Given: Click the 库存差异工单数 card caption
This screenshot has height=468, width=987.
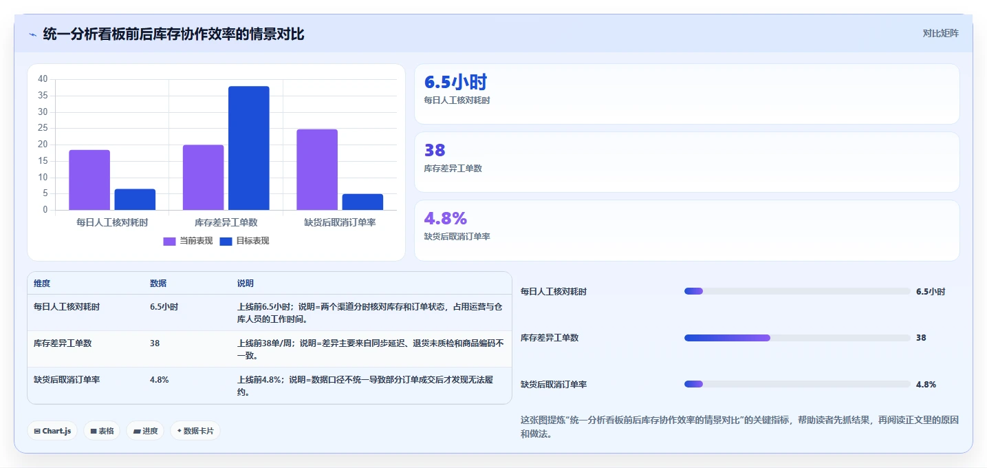Looking at the screenshot, I should click(453, 168).
